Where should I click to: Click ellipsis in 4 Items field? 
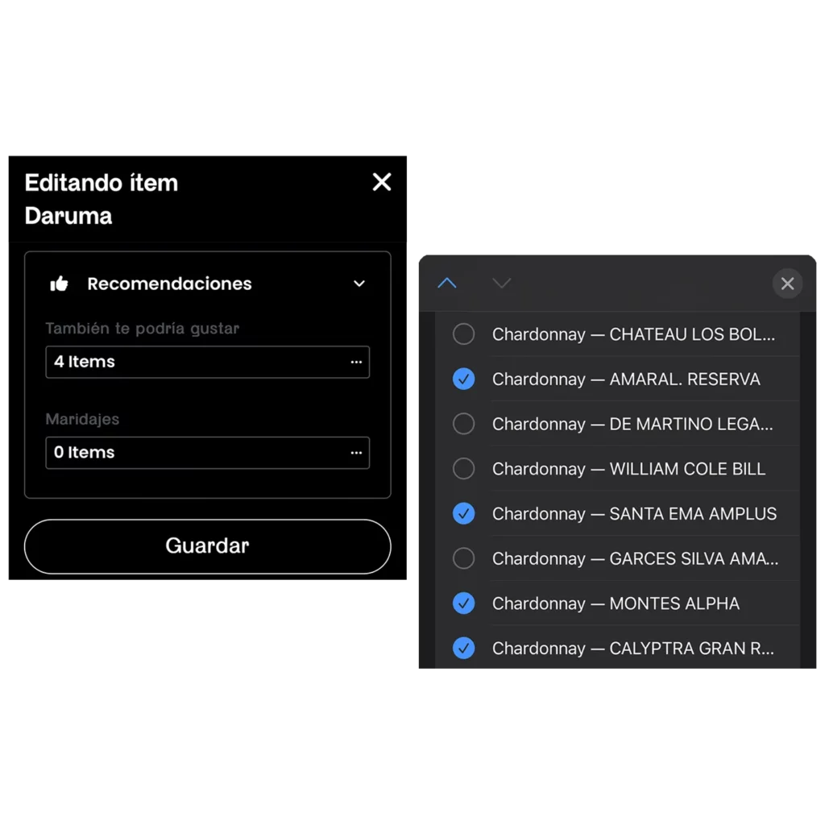356,362
